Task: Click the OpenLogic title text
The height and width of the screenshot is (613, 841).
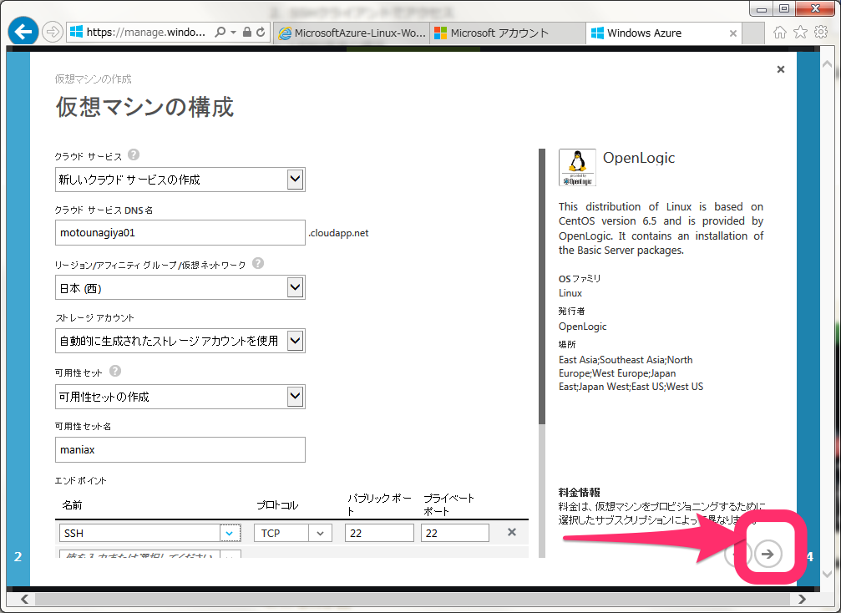Action: point(639,158)
